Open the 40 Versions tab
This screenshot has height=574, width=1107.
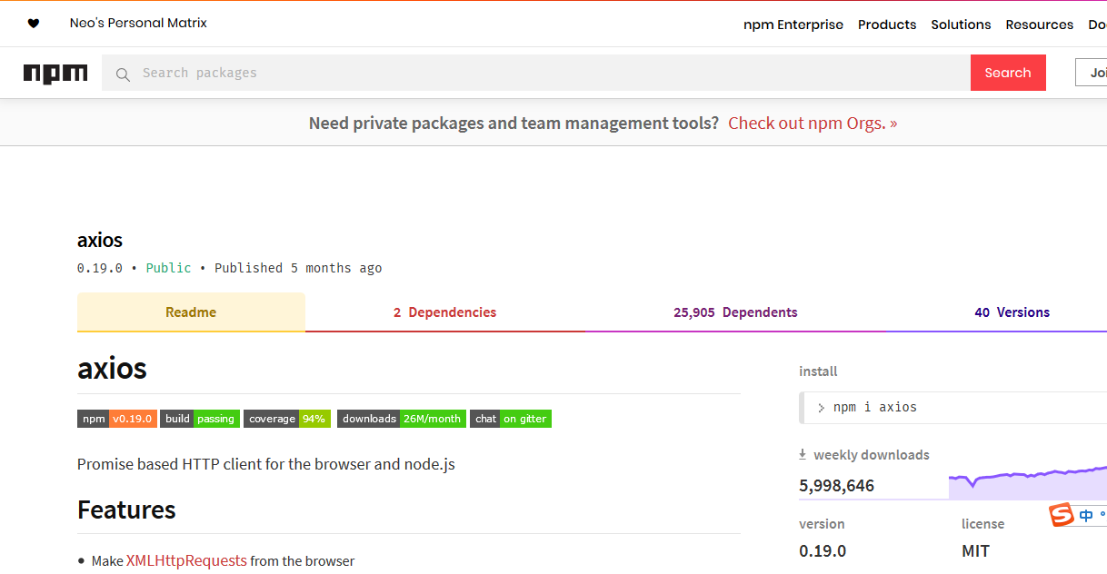(x=1012, y=312)
